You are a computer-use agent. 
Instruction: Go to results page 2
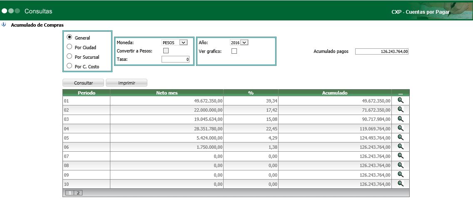click(x=78, y=193)
